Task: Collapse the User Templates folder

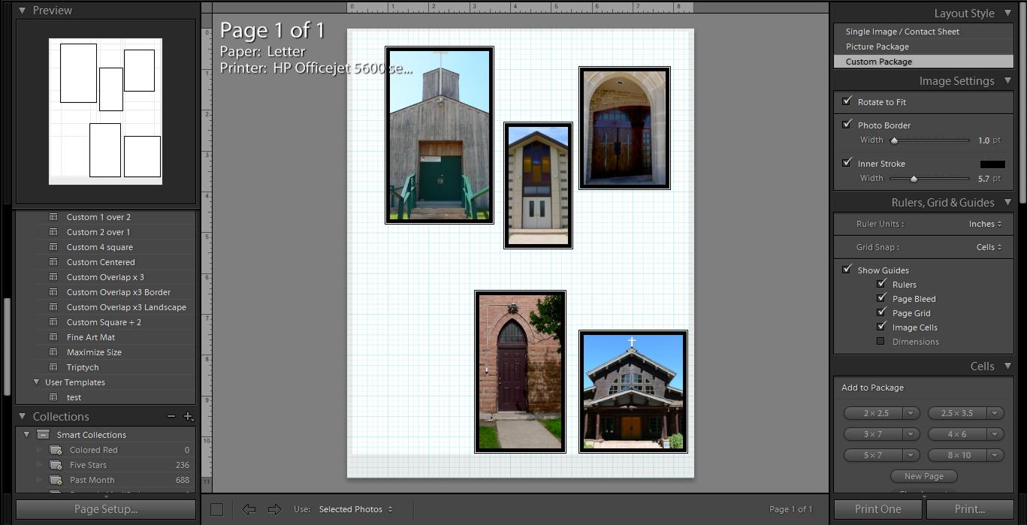Action: (36, 382)
